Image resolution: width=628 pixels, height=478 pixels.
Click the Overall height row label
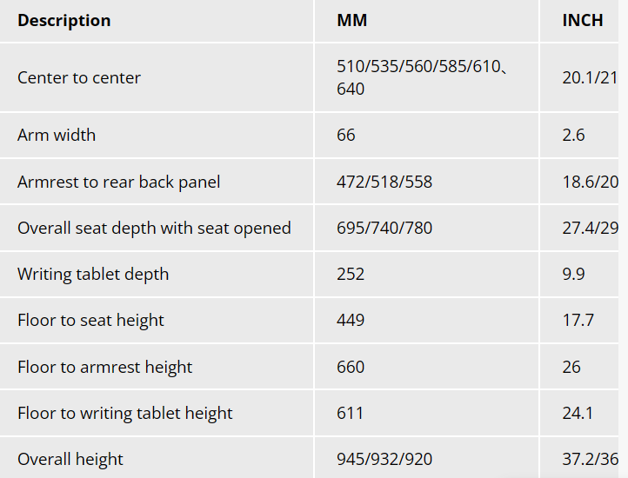(70, 459)
